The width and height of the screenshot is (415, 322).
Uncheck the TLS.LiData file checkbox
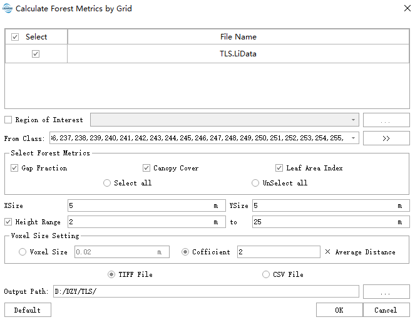point(36,54)
